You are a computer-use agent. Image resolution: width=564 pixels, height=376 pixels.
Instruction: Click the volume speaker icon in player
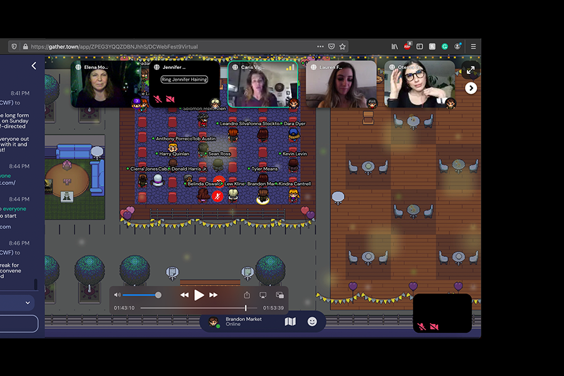(117, 295)
